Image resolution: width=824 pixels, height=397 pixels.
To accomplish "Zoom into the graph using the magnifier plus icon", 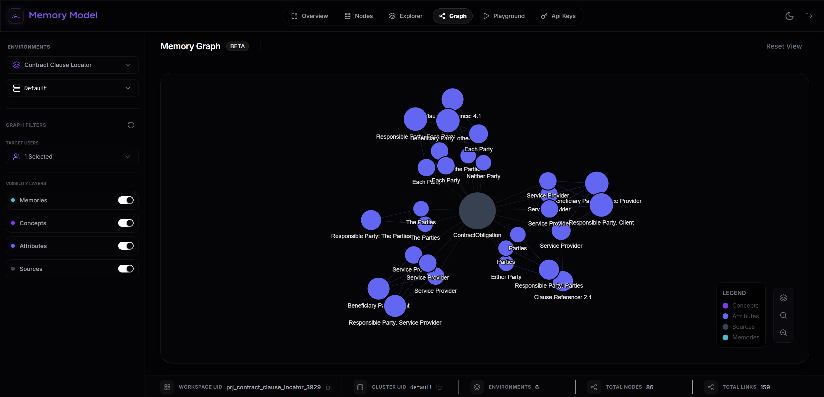I will pyautogui.click(x=783, y=315).
